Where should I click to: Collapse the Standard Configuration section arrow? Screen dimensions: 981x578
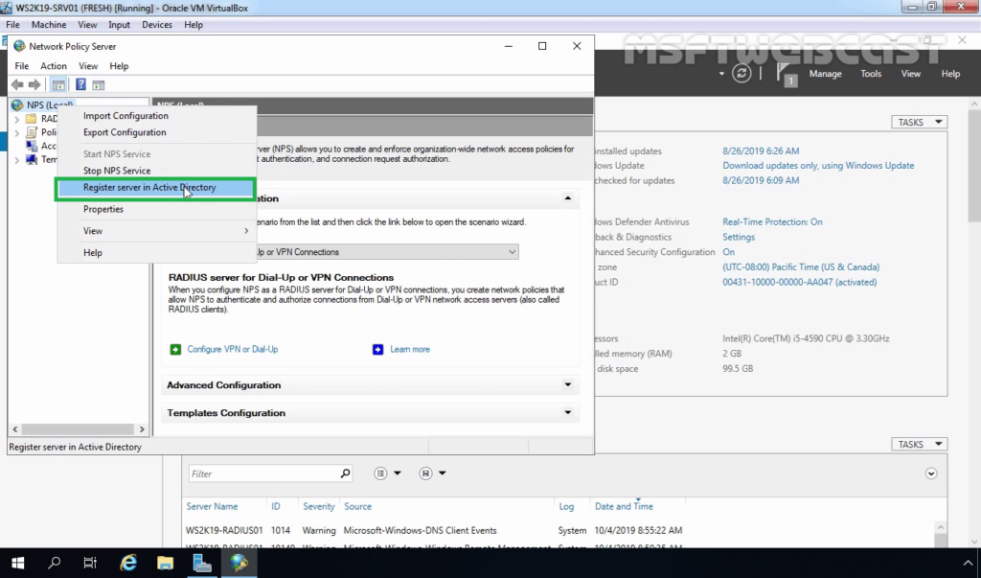(567, 198)
